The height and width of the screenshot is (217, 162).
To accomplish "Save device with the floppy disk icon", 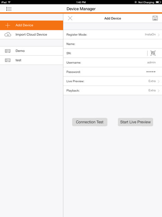I will [155, 18].
